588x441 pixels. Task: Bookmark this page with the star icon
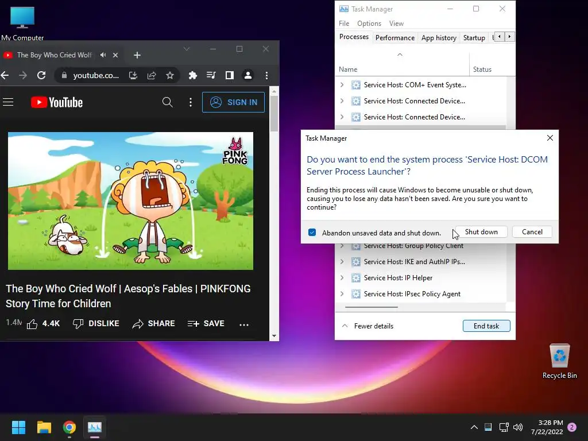point(170,75)
